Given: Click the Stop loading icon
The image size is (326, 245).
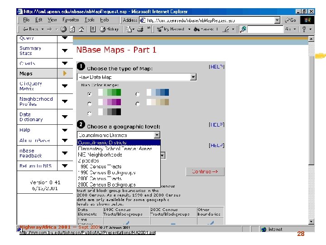Looking at the screenshot, I should click(x=63, y=29).
